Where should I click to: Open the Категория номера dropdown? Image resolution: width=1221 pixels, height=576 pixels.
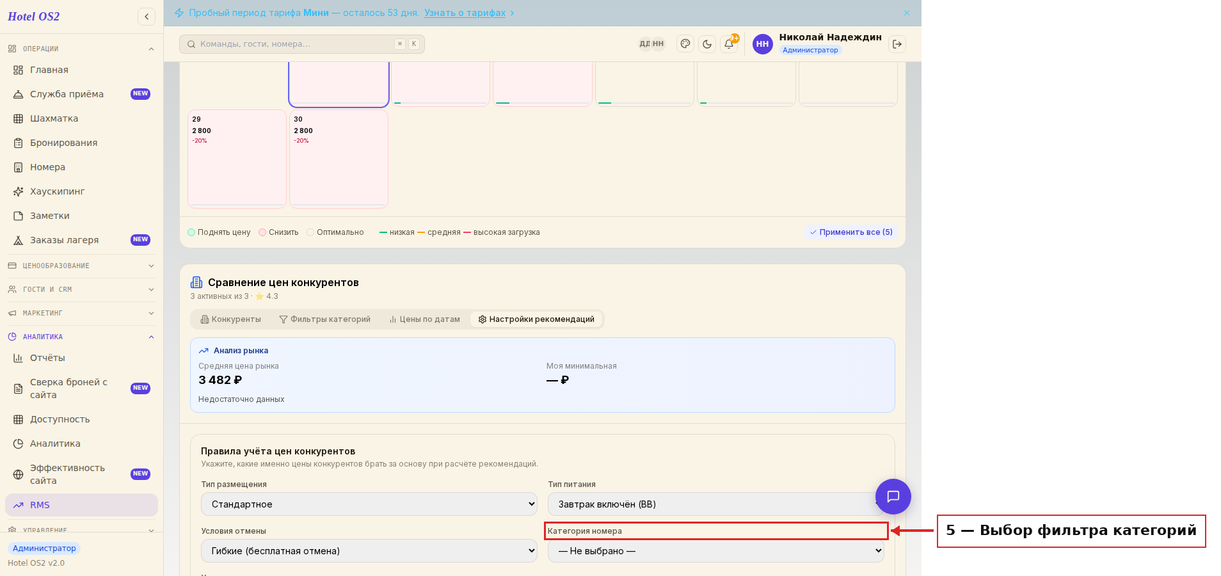715,551
